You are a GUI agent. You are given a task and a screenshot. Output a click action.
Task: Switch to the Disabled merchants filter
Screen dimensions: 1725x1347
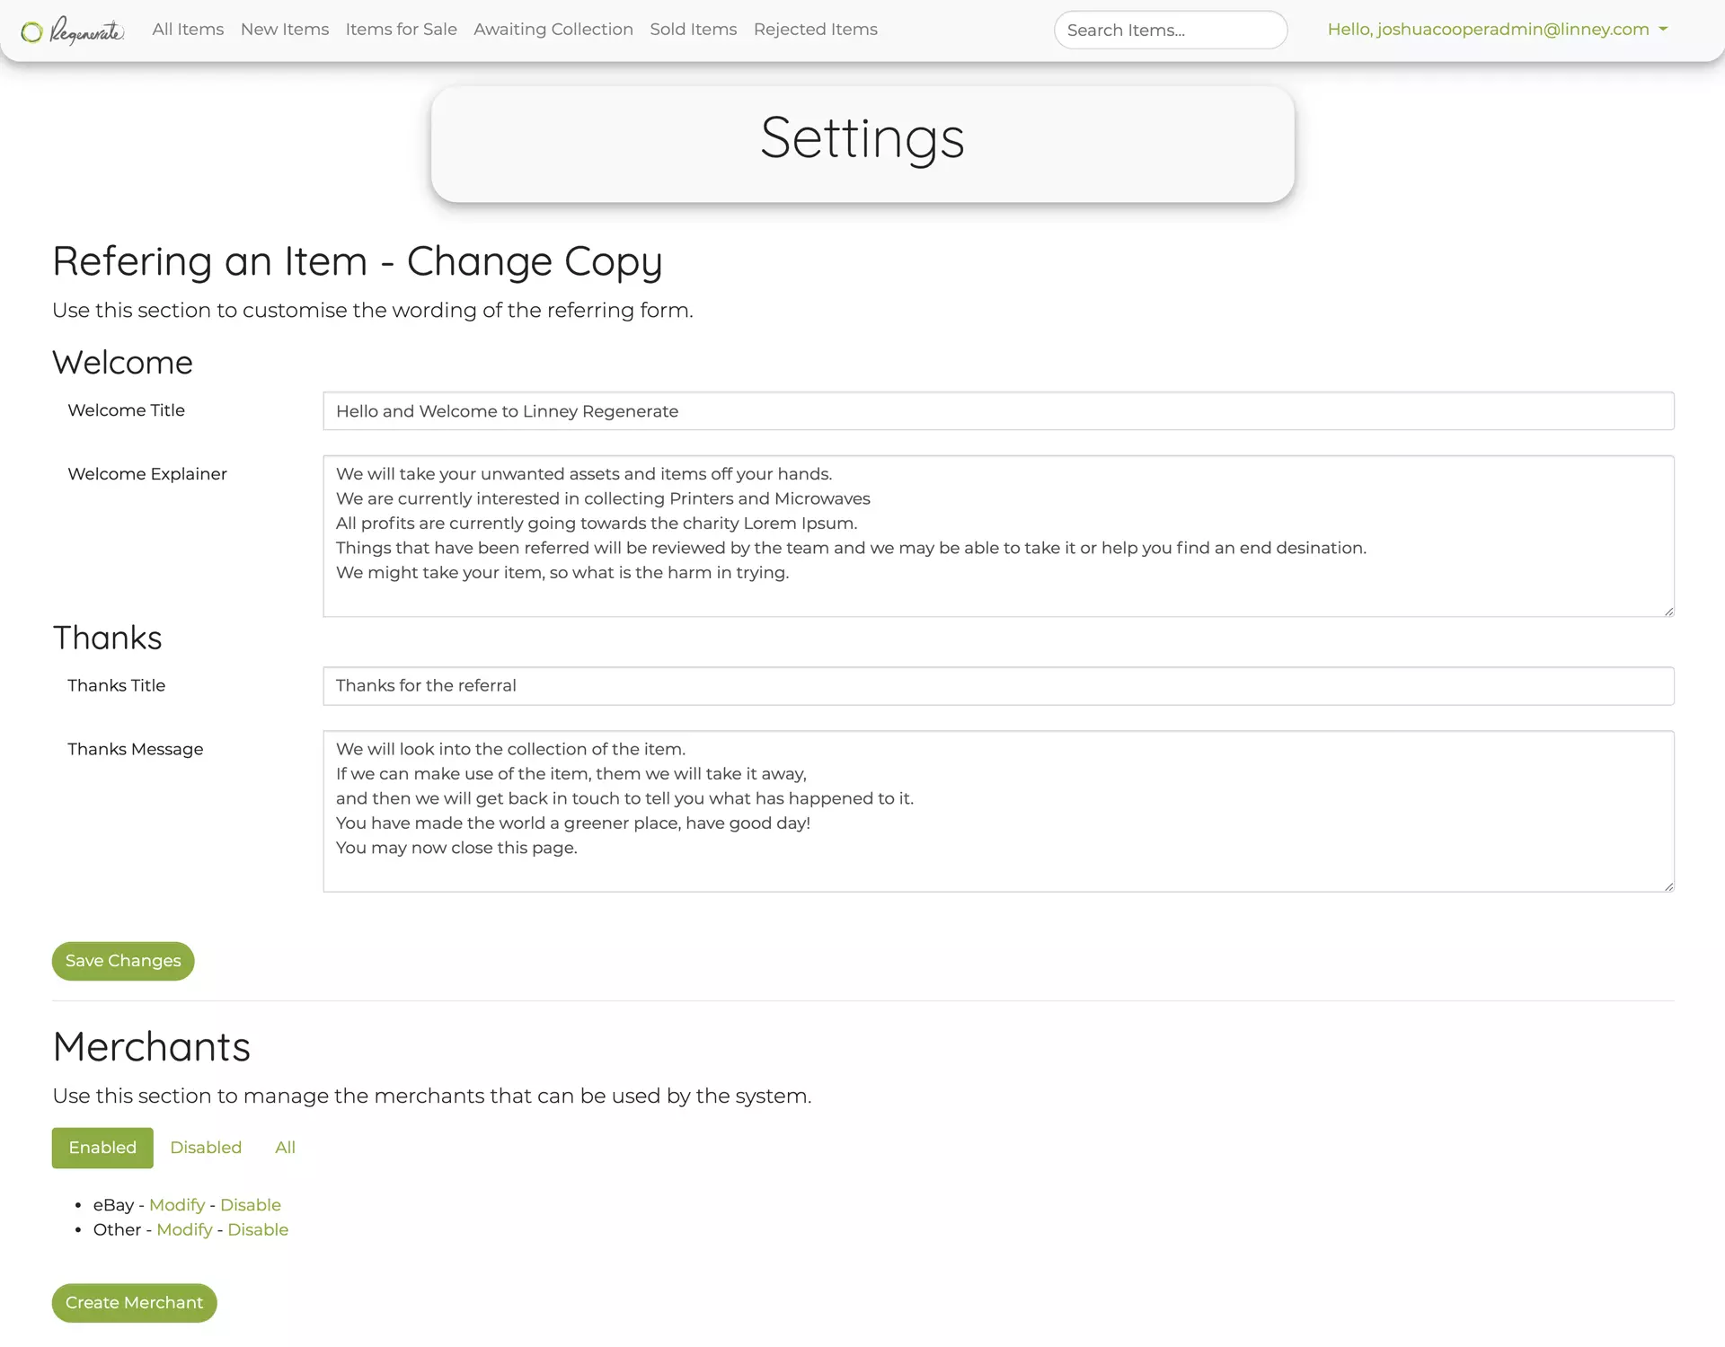[206, 1147]
